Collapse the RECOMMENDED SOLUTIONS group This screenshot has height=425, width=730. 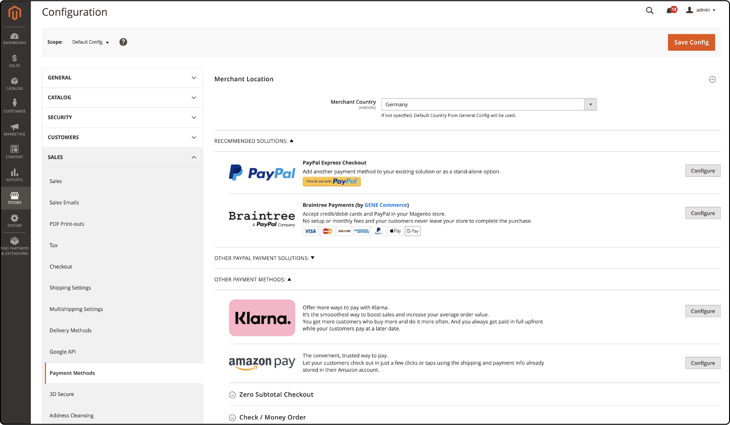pos(254,141)
